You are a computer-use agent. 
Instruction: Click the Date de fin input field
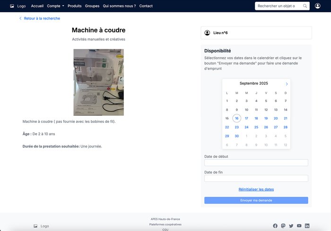256,178
